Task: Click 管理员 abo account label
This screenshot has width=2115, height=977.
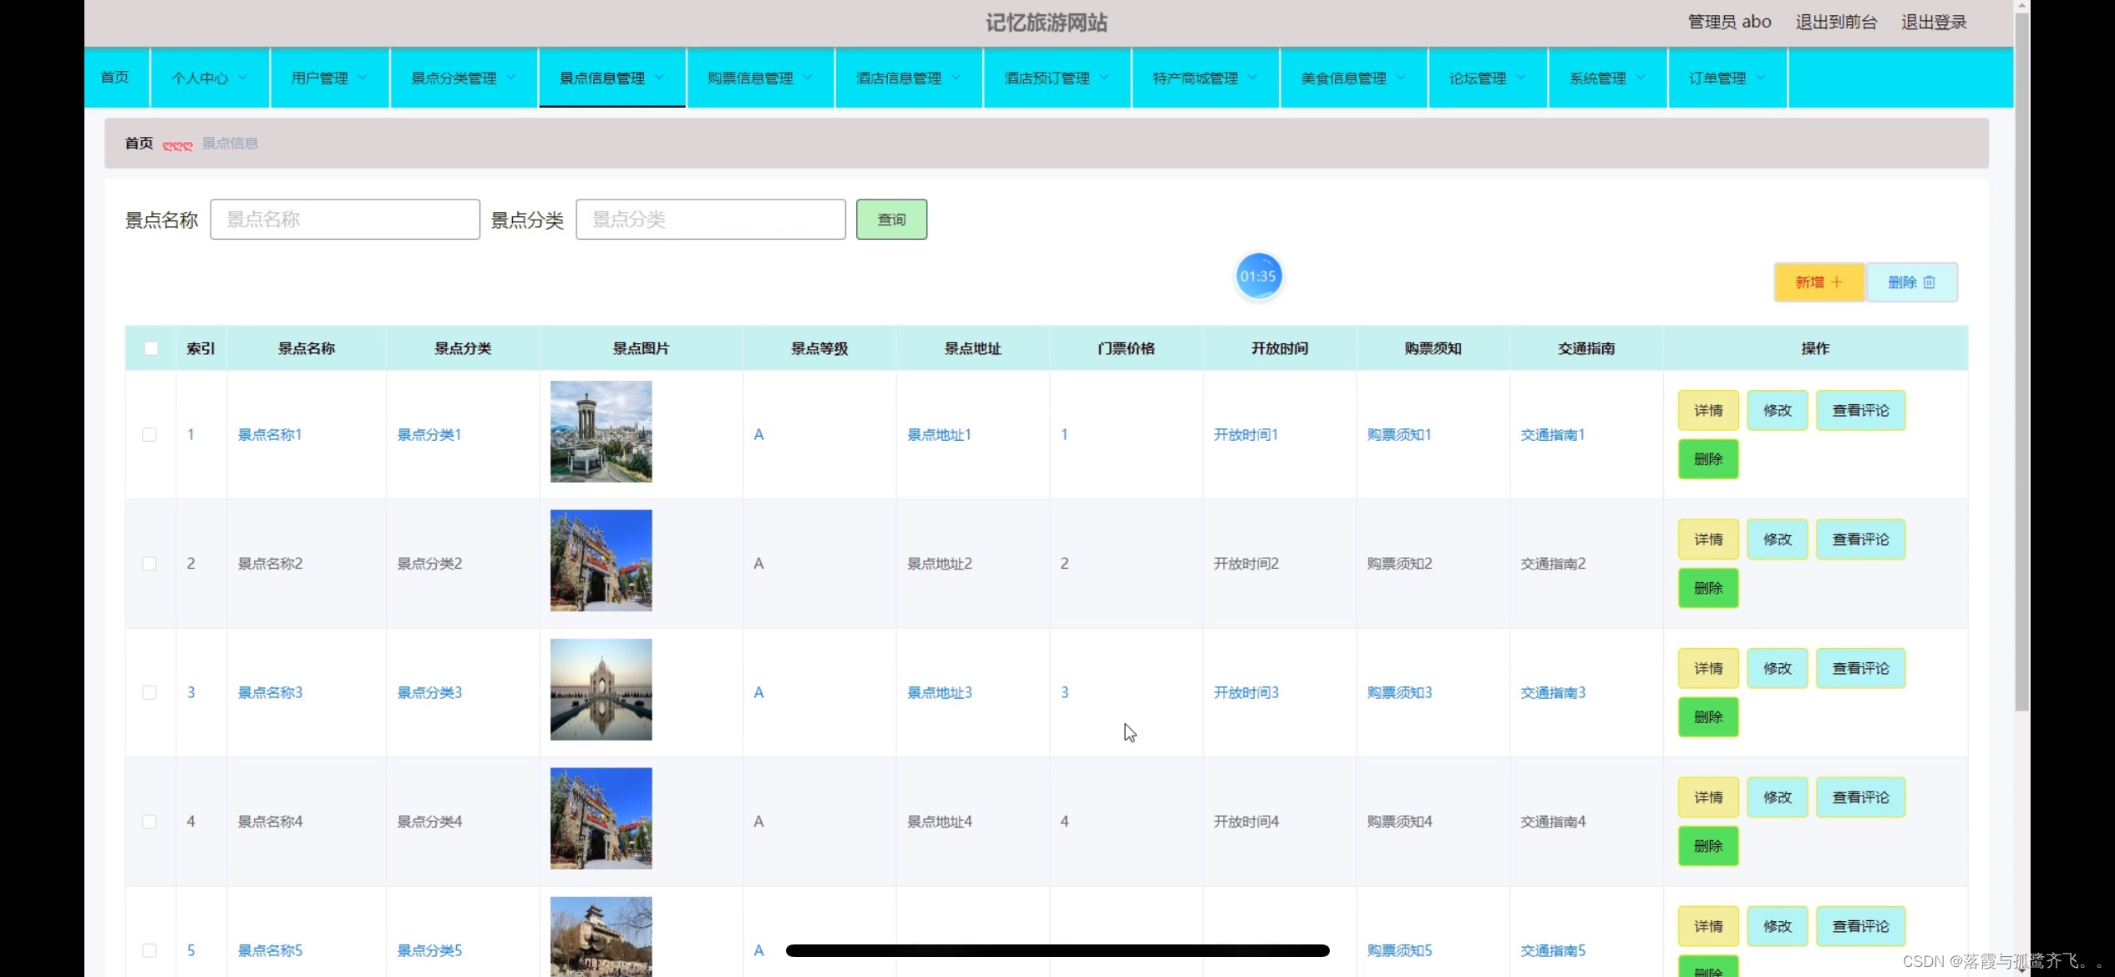Action: [x=1729, y=23]
